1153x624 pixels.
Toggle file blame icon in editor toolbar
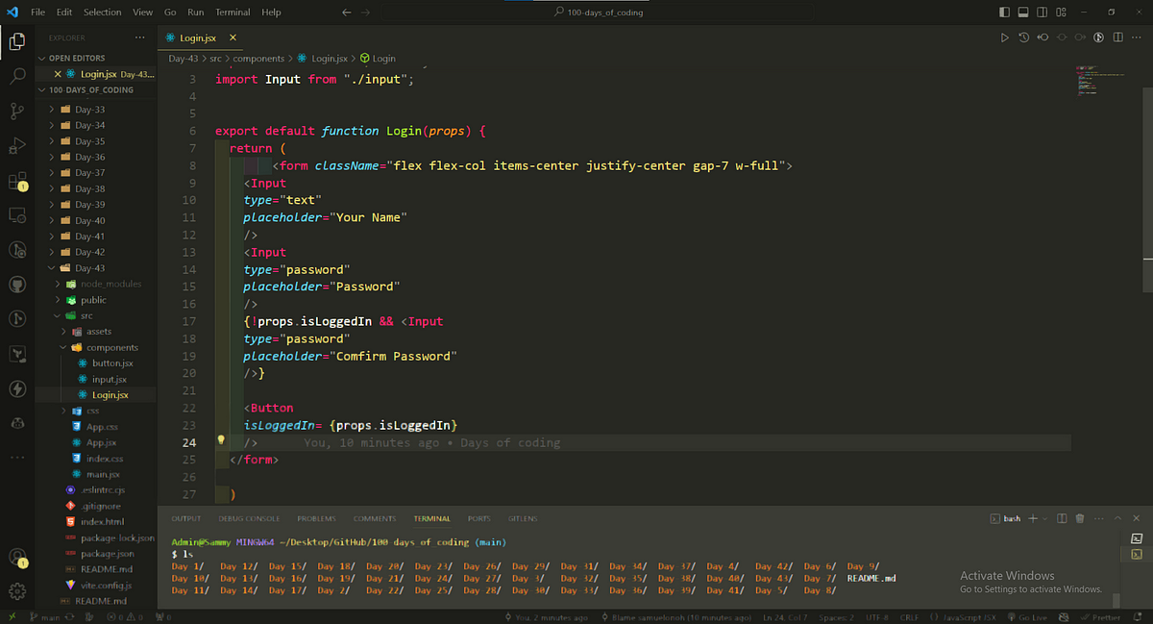[x=1097, y=37]
